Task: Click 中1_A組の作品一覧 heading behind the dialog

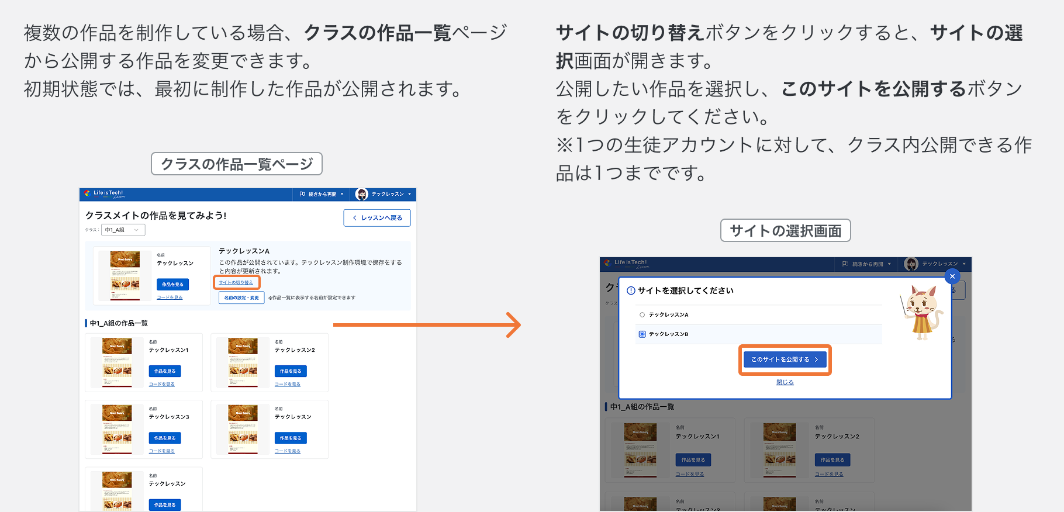Action: 642,407
